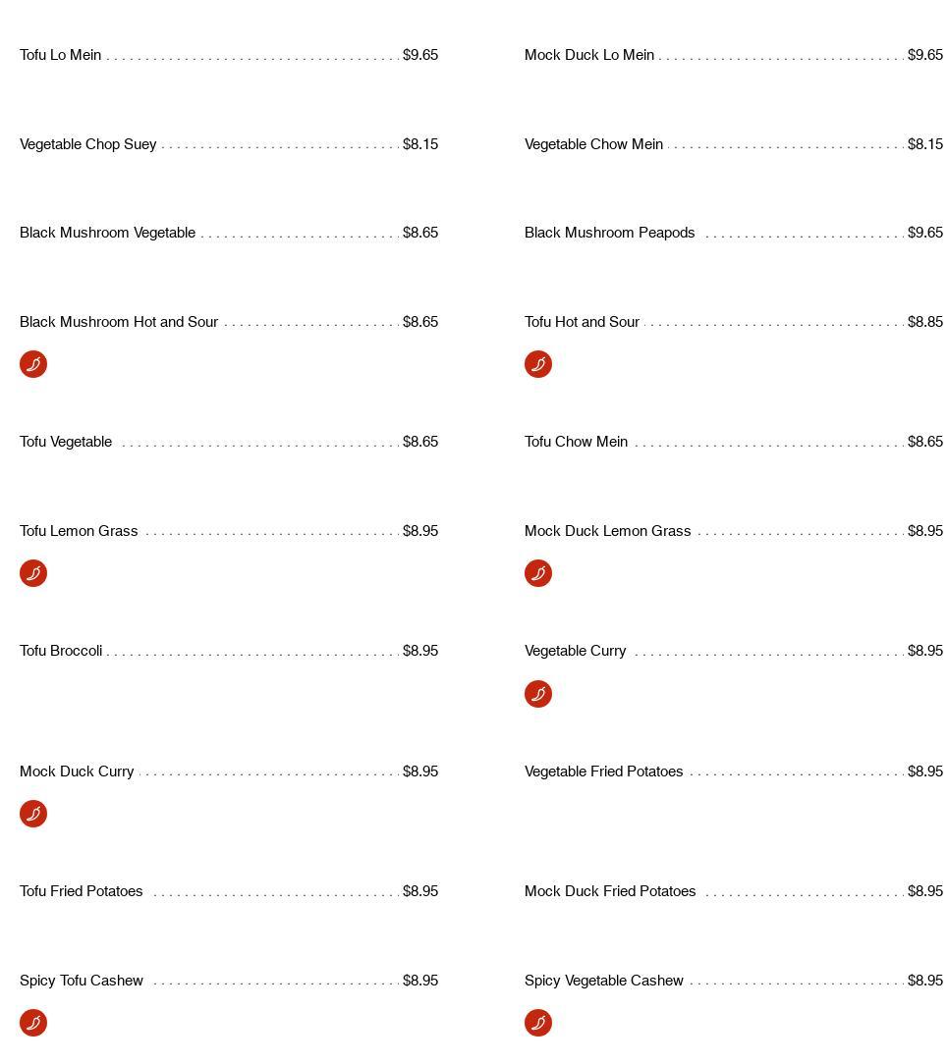This screenshot has width=948, height=1064.
Task: Pick the Tofu Broccoli item
Action: click(61, 651)
